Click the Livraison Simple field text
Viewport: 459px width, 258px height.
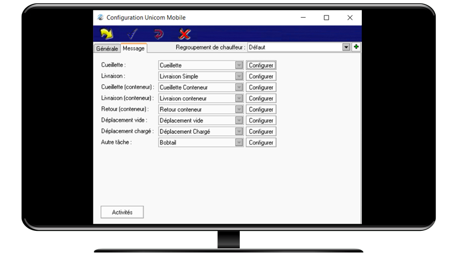click(179, 77)
